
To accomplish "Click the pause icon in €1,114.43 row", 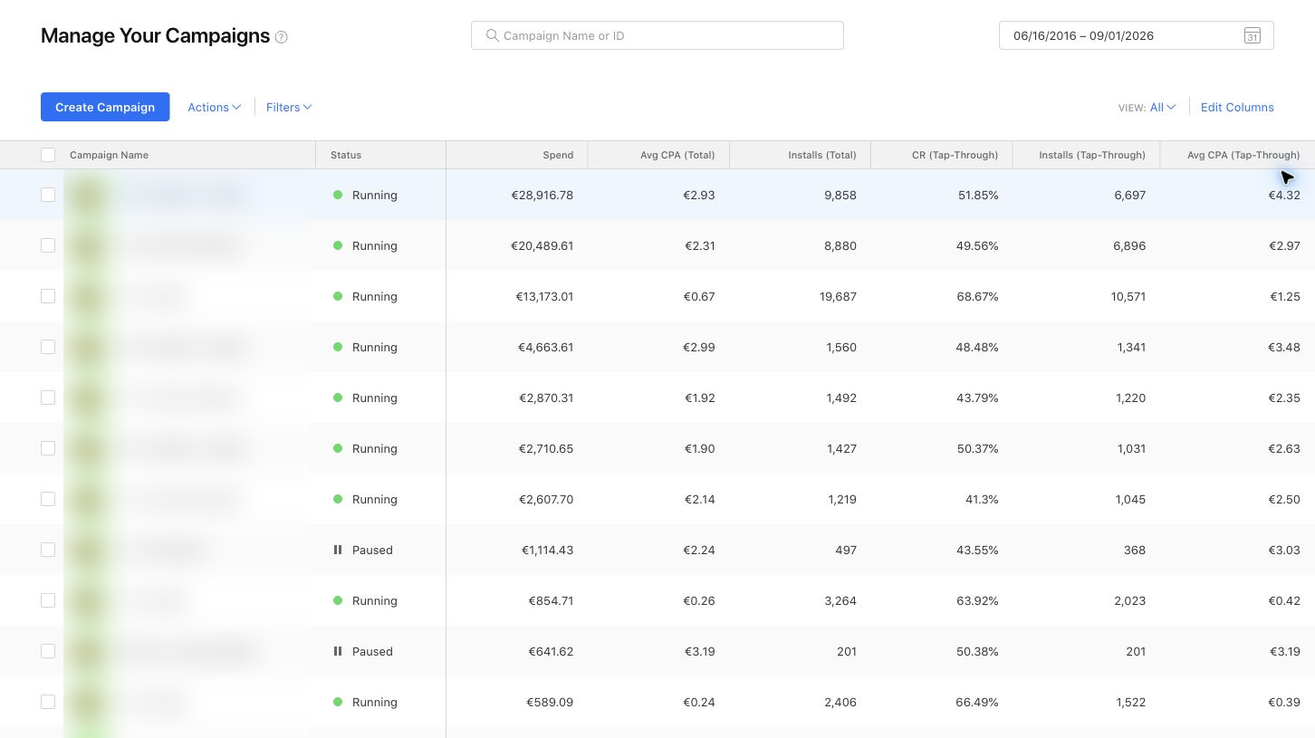I will pyautogui.click(x=338, y=550).
